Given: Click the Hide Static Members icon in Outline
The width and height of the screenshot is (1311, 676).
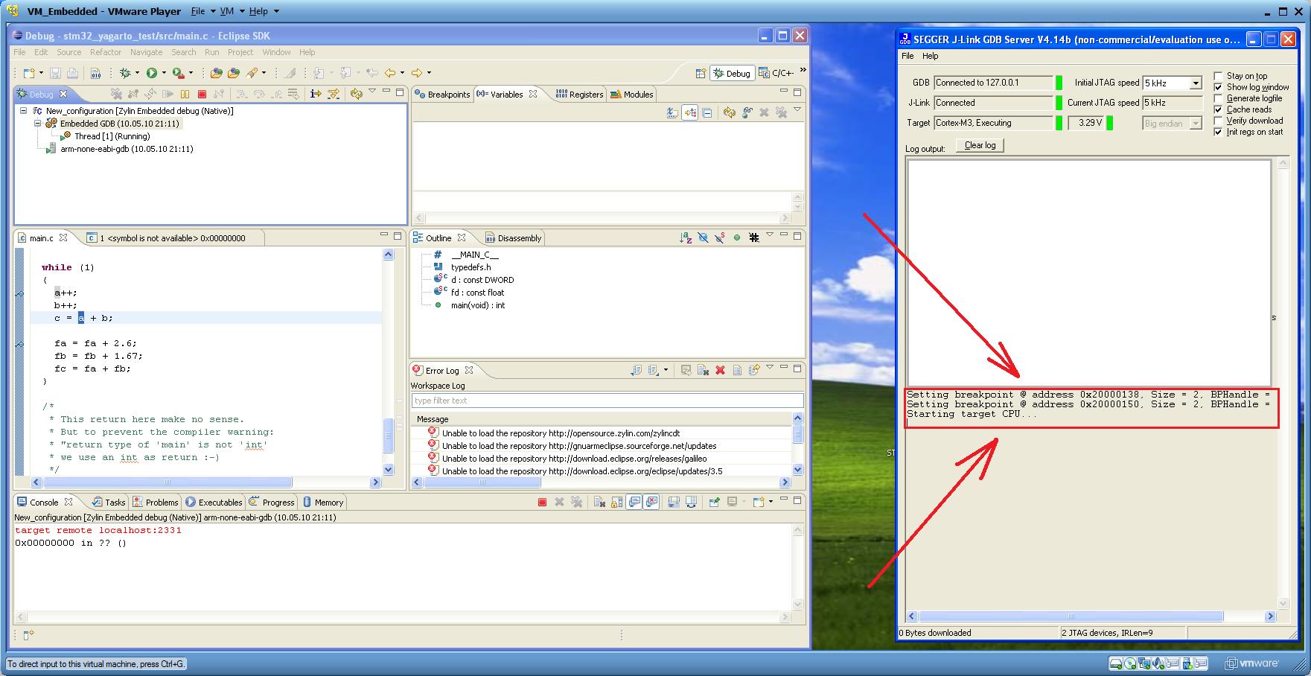Looking at the screenshot, I should coord(720,237).
